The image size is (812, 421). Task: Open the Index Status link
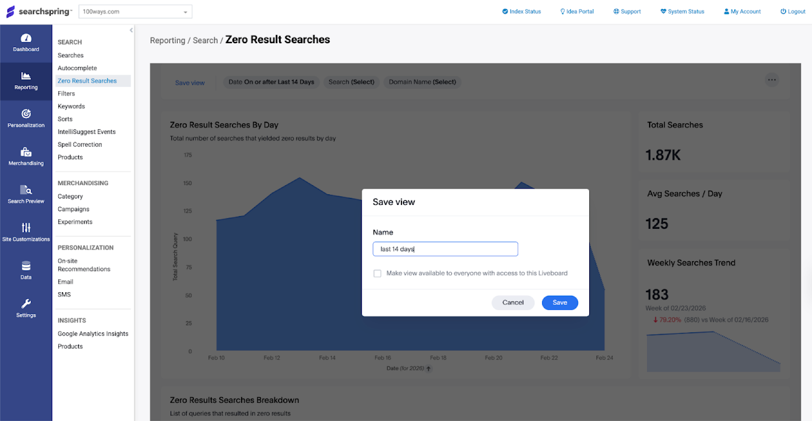(522, 12)
